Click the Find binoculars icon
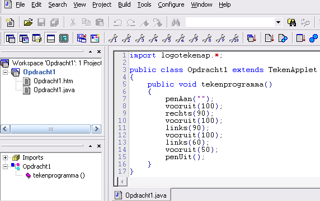The width and height of the screenshot is (320, 201). point(176,22)
